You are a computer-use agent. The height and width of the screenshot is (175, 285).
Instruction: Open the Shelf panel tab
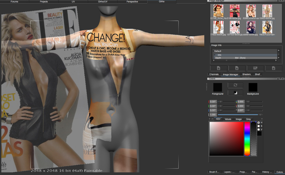click(257, 74)
